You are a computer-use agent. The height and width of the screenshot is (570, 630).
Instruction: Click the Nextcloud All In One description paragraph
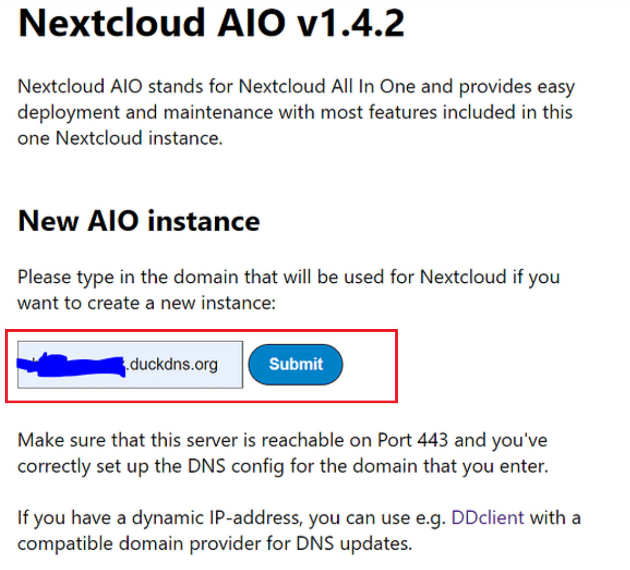295,112
